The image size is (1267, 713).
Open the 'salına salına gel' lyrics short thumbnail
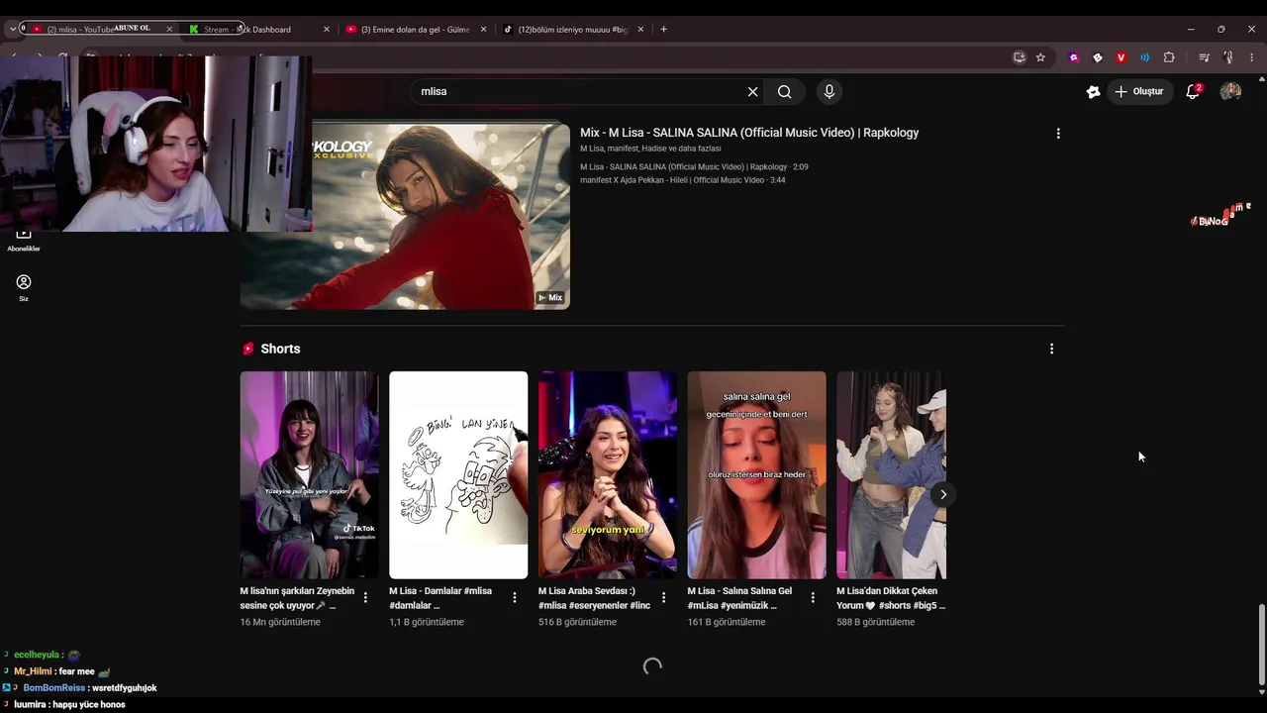tap(757, 475)
